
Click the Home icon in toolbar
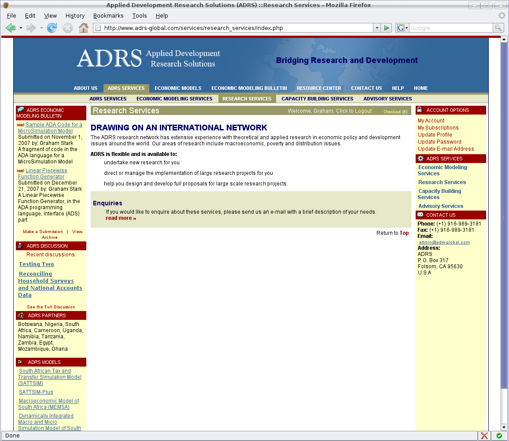click(x=83, y=28)
